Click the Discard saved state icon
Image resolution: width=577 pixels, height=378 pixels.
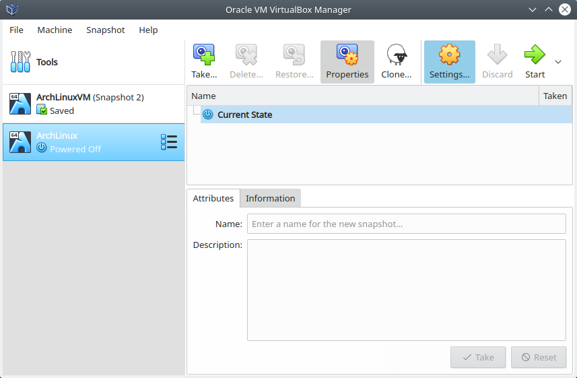pyautogui.click(x=497, y=55)
